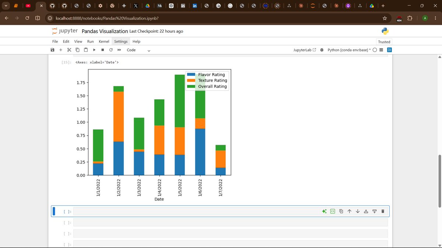Bookmark this page with the star icon
442x248 pixels.
click(385, 18)
